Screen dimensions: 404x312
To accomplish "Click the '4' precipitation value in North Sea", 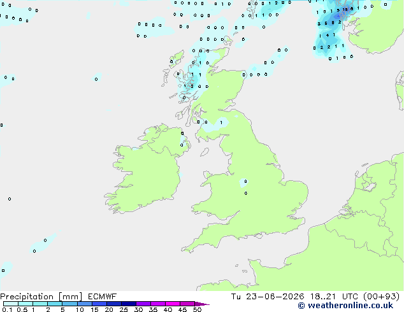I will click(x=328, y=35).
